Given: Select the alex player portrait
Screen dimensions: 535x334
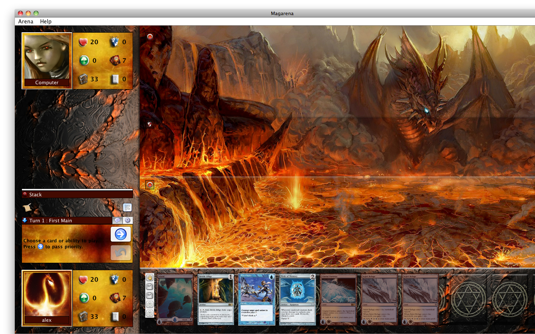Looking at the screenshot, I should click(47, 298).
